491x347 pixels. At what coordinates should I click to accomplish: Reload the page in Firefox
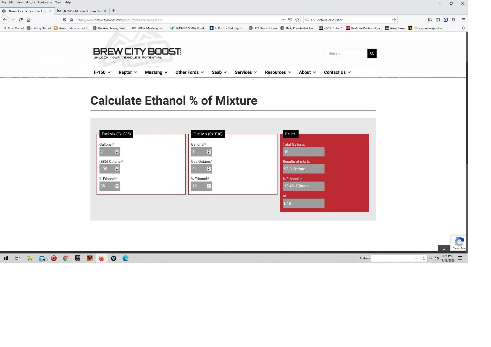pyautogui.click(x=21, y=20)
